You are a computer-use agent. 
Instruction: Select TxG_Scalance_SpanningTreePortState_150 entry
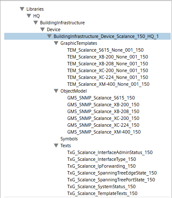111,180
